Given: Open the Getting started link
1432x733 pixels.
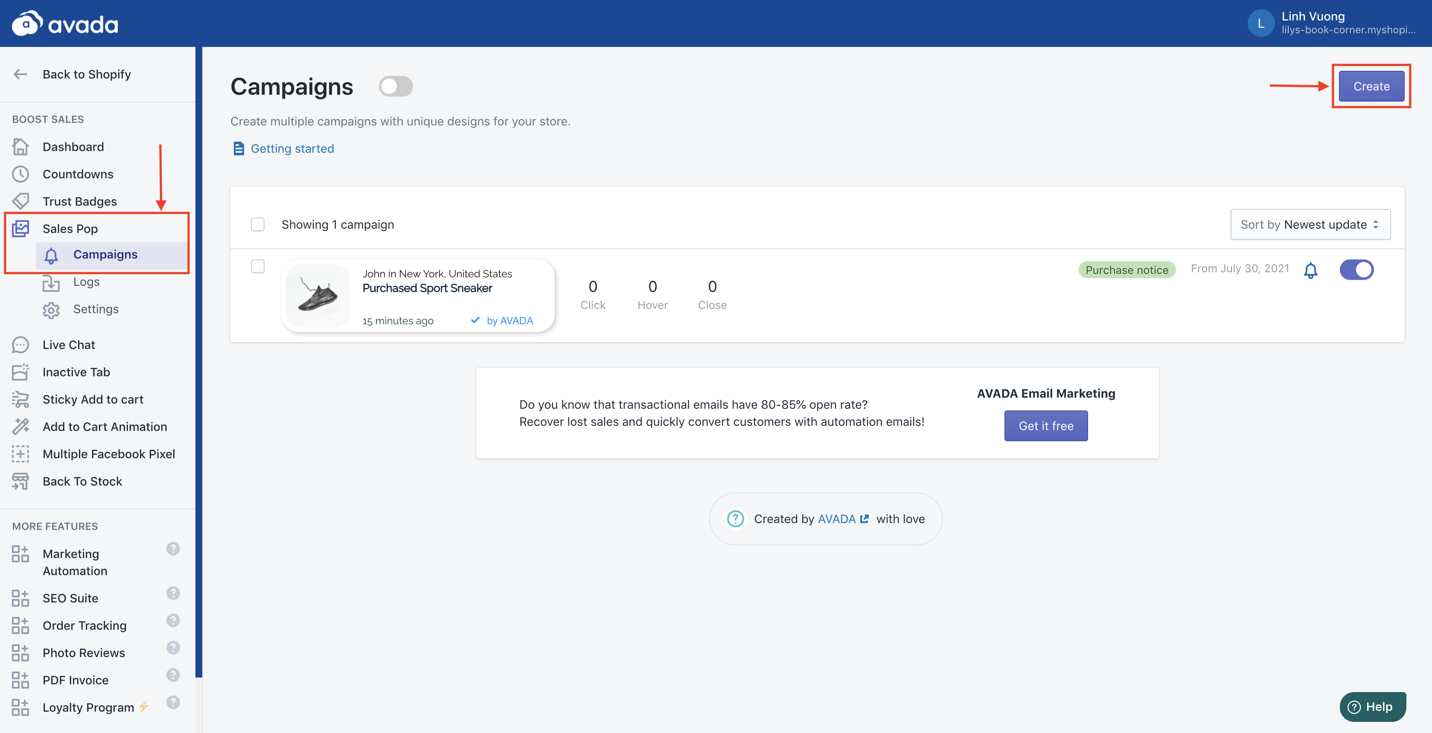Looking at the screenshot, I should pos(292,148).
